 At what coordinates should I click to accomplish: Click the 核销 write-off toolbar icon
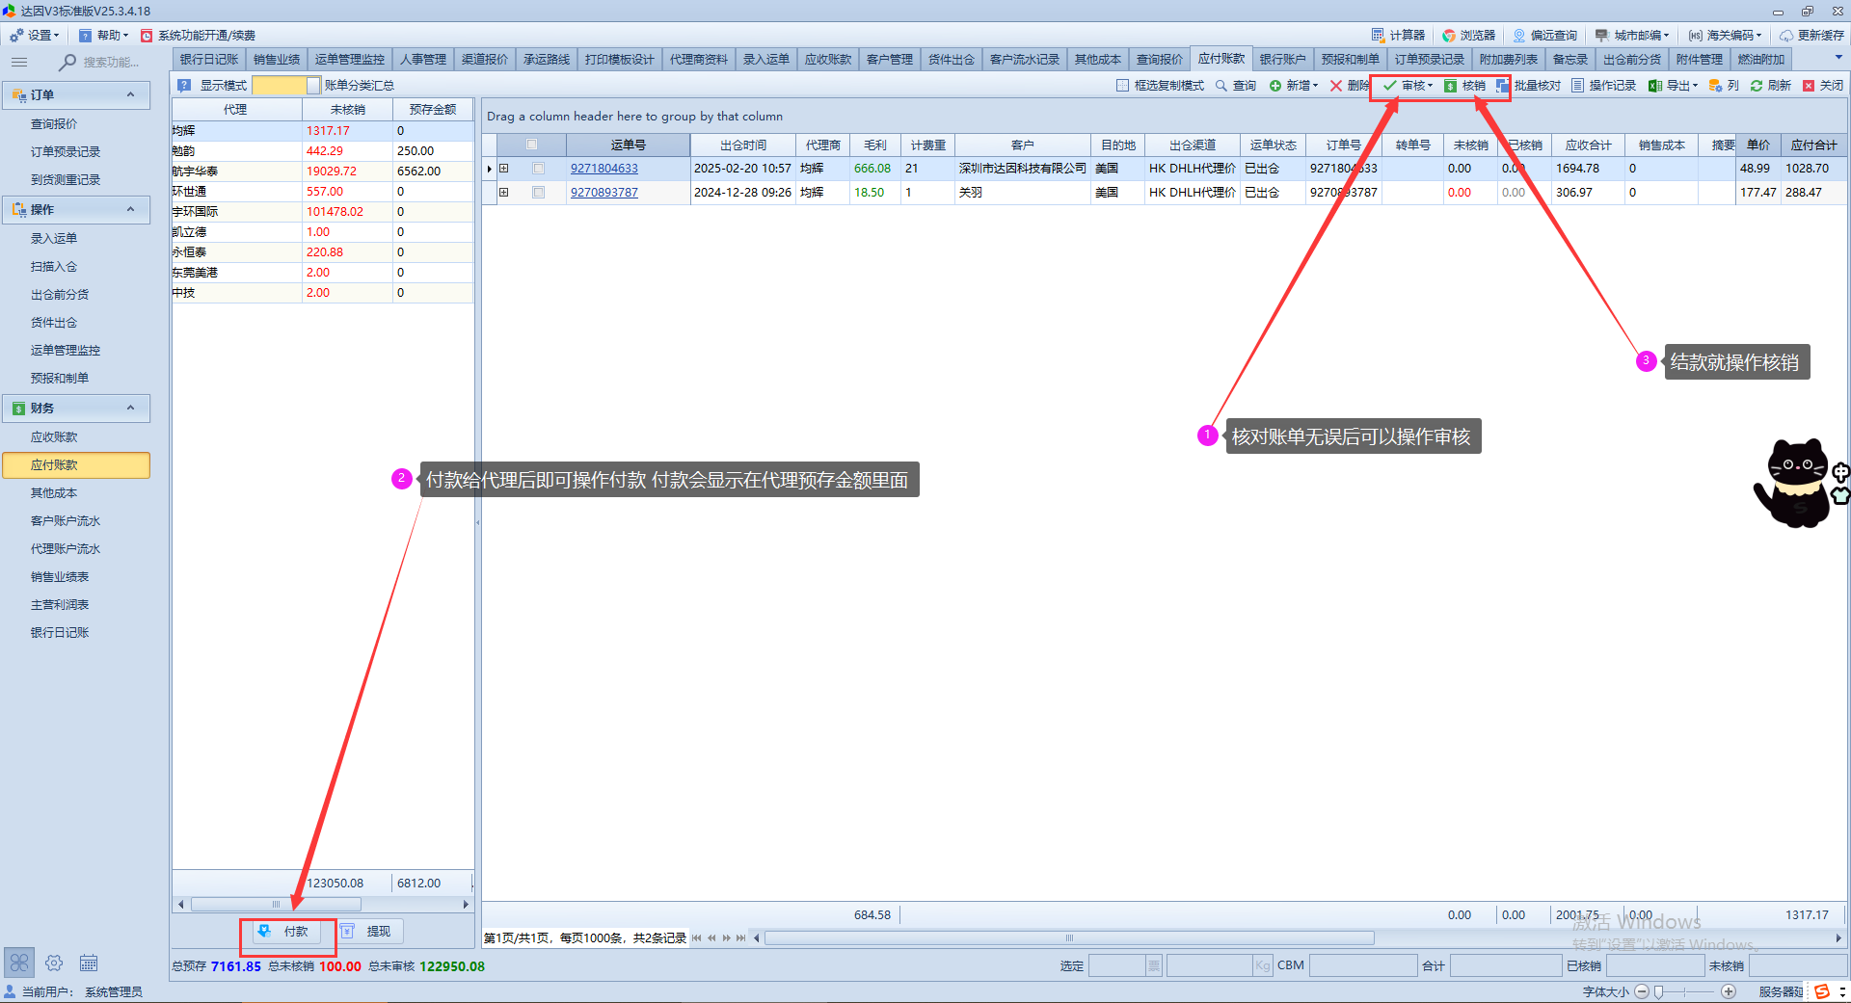(1451, 86)
